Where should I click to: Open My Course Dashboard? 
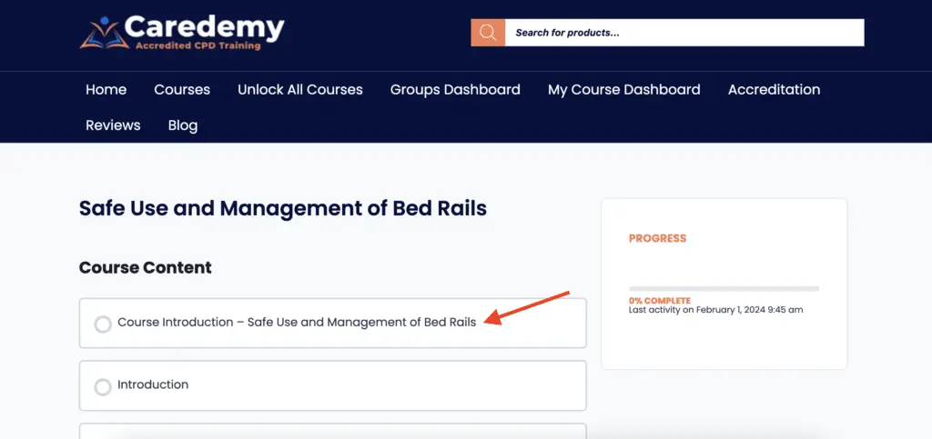click(x=624, y=90)
